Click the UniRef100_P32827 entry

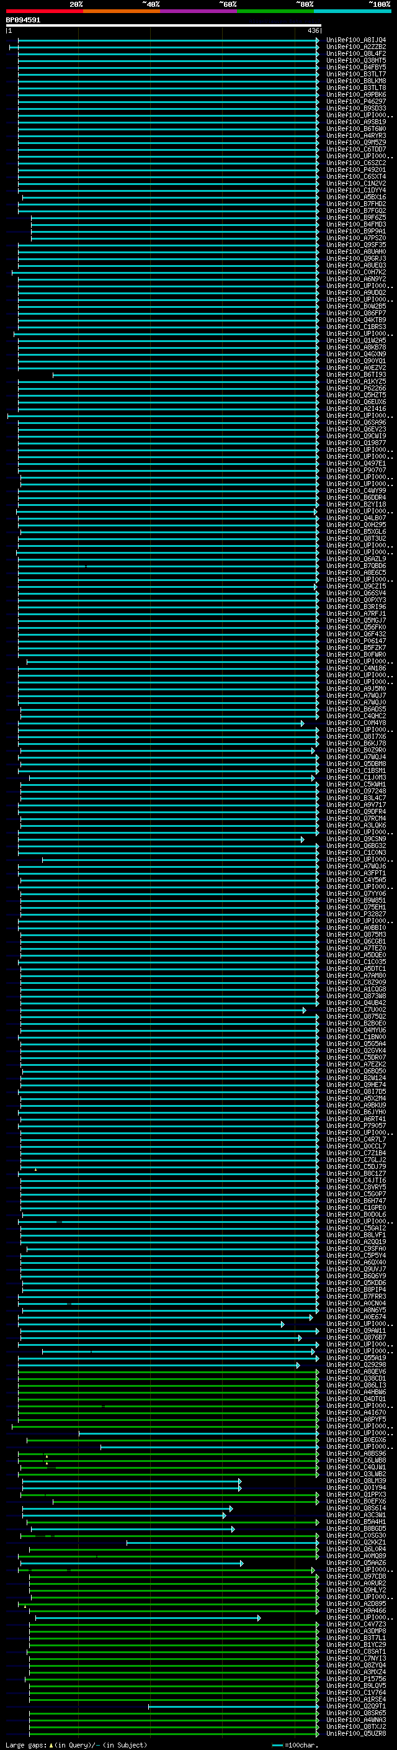(355, 914)
